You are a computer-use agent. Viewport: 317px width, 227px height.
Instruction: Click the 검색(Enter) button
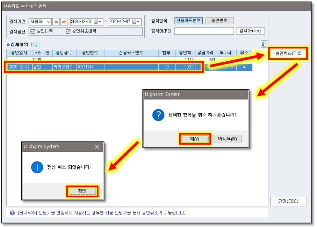coord(250,31)
